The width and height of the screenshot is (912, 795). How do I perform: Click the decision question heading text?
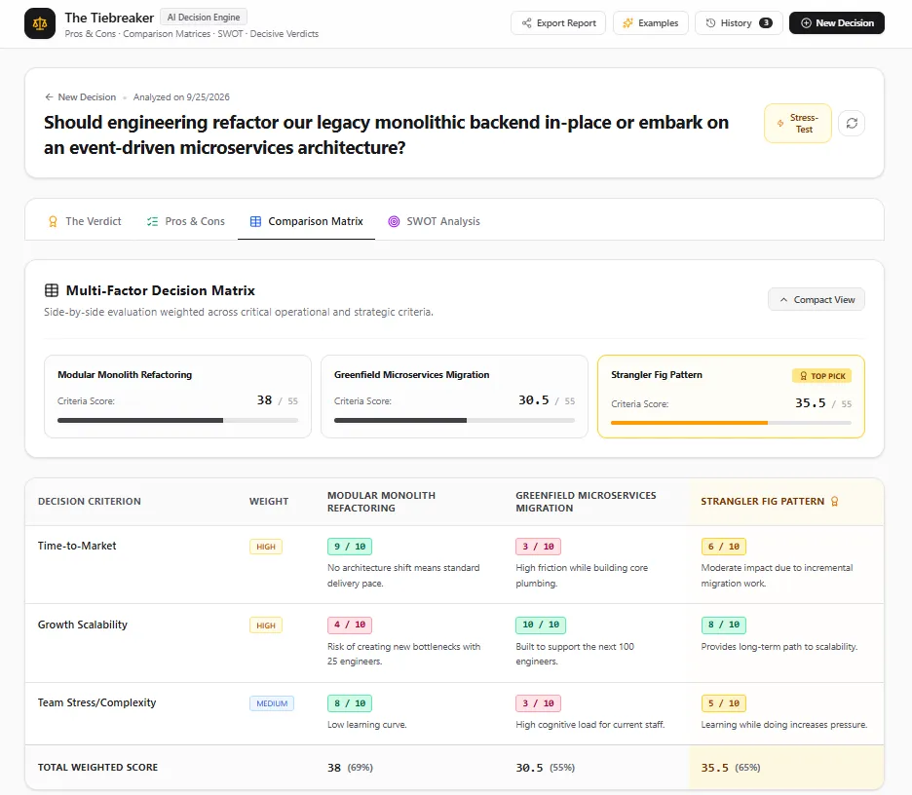(386, 134)
